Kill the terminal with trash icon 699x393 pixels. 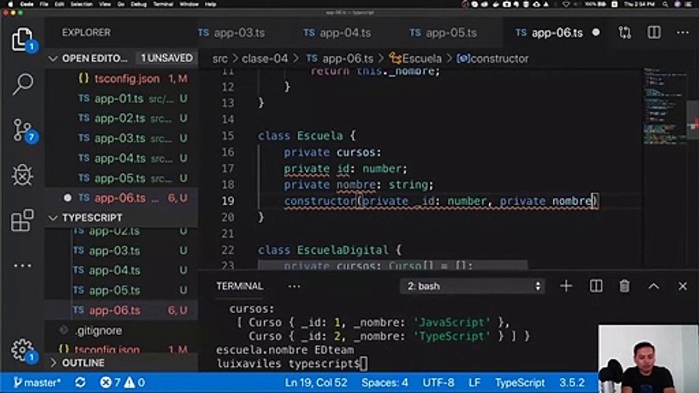click(624, 286)
